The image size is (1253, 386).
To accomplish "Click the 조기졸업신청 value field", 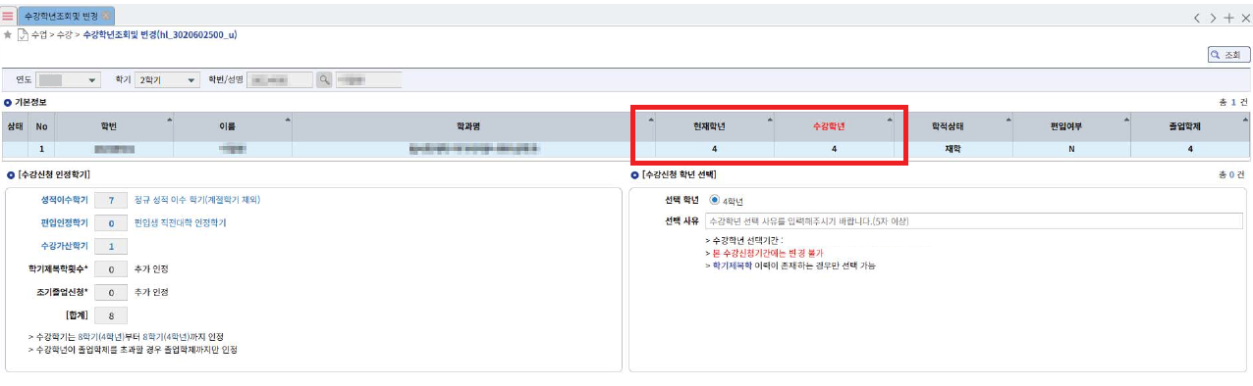I will tap(112, 292).
